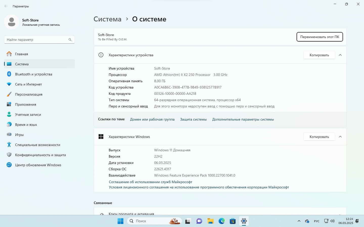Select Время и язык sidebar item
364x227 pixels.
tap(39, 124)
